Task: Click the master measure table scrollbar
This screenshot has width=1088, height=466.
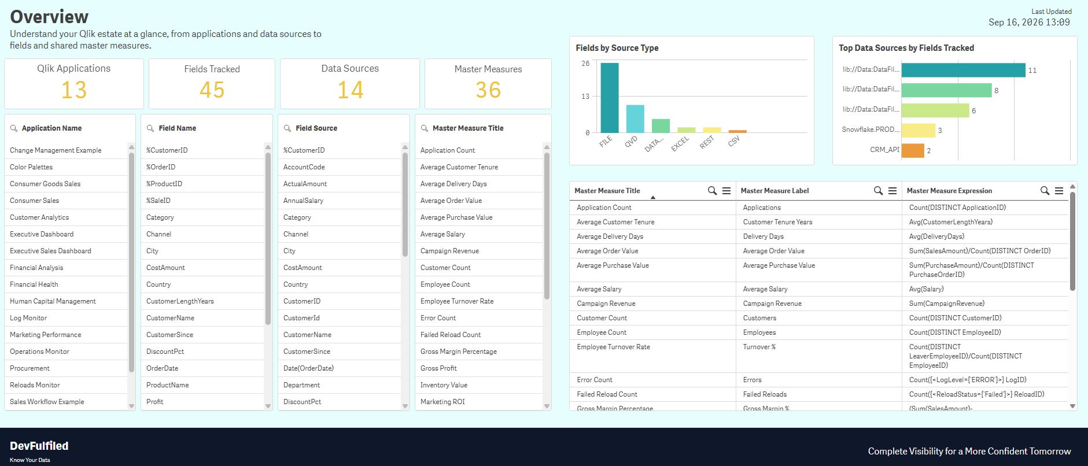Action: [1072, 241]
